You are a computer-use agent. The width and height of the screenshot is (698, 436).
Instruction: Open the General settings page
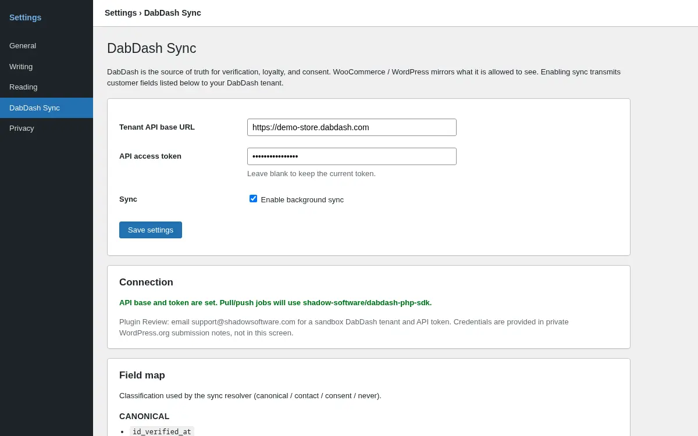pyautogui.click(x=47, y=46)
